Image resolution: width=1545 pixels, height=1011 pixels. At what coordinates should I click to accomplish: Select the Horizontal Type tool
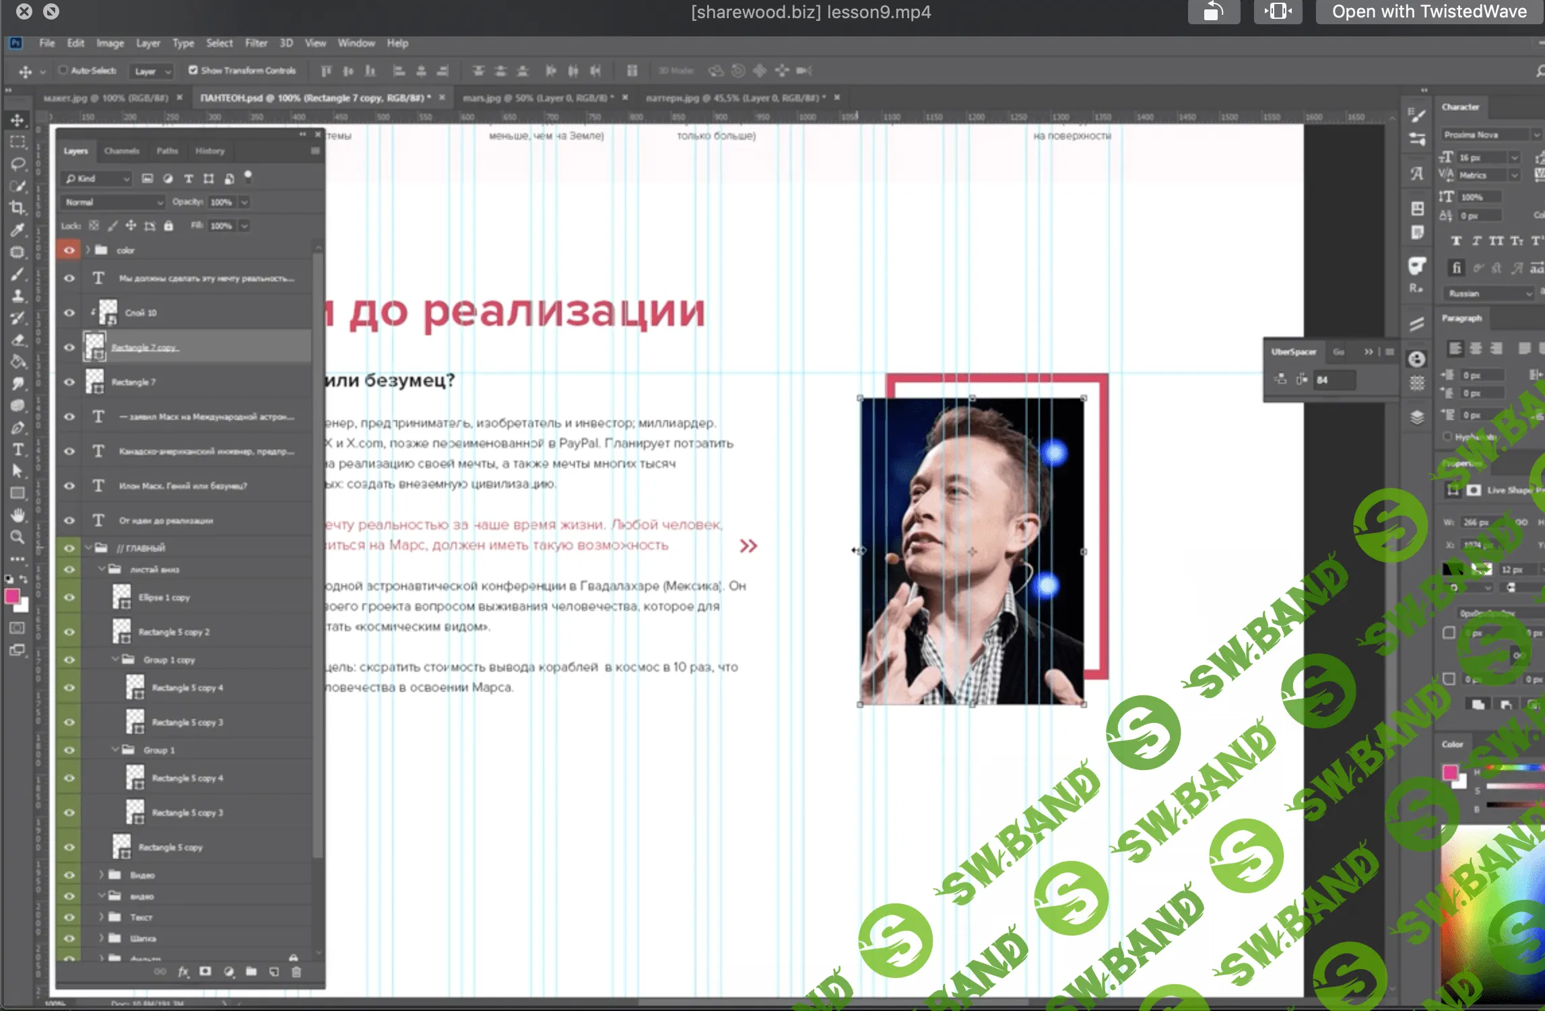[x=18, y=450]
